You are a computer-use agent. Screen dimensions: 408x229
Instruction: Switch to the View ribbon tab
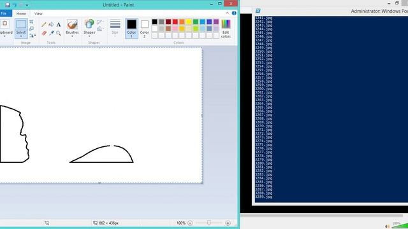coord(38,13)
